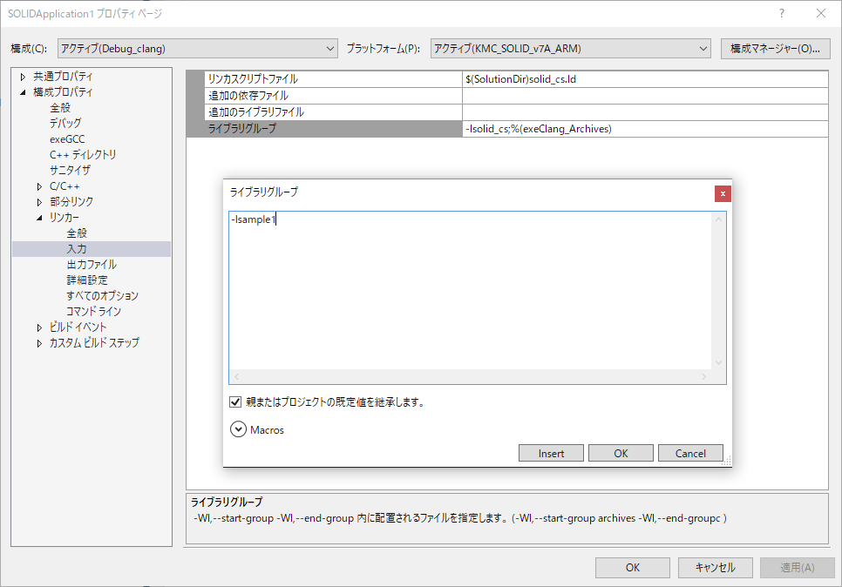The width and height of the screenshot is (842, 587).
Task: Collapse the リンカー tree node
Action: (40, 218)
